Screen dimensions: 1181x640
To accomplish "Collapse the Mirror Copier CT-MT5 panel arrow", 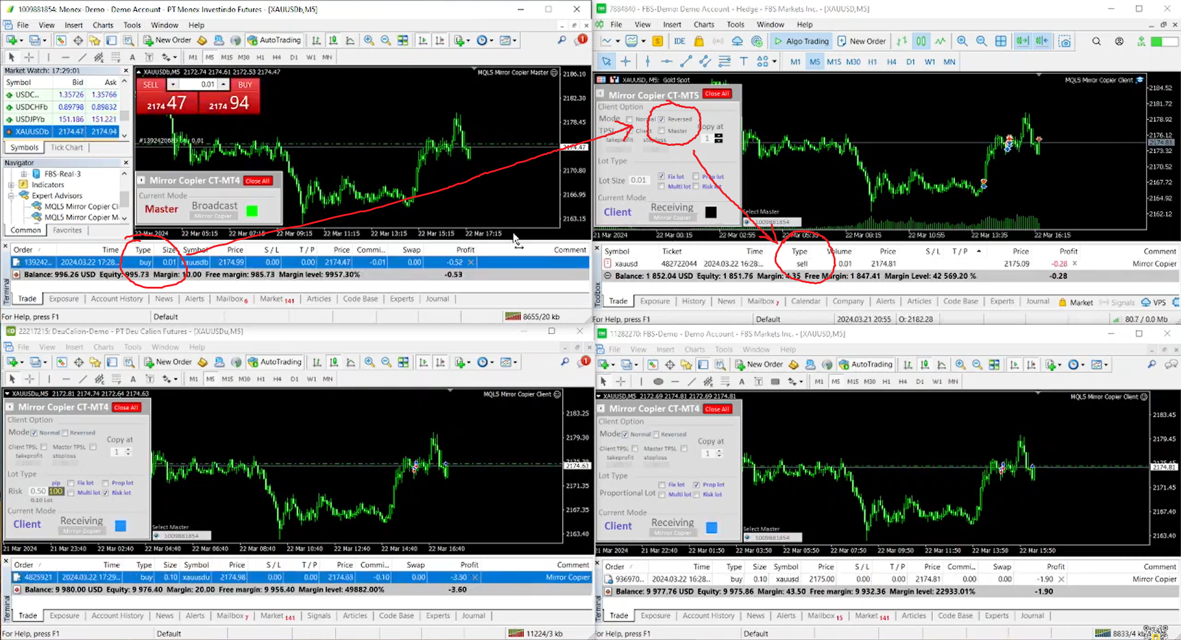I will pyautogui.click(x=601, y=94).
